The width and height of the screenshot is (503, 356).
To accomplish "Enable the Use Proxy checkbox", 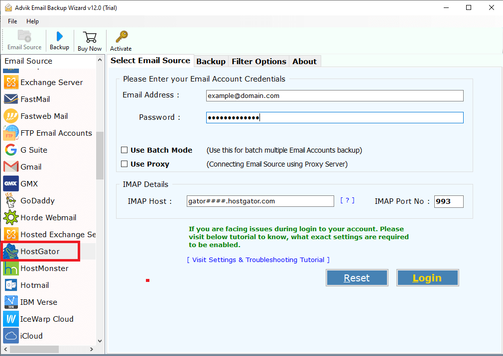I will [x=124, y=164].
